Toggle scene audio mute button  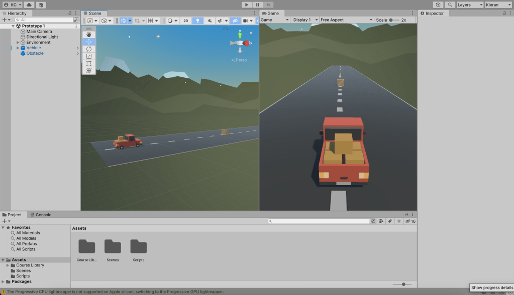coord(210,21)
